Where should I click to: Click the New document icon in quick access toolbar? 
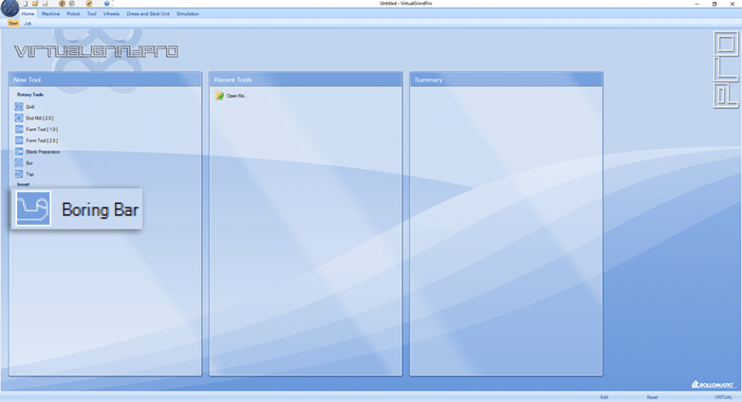26,3
